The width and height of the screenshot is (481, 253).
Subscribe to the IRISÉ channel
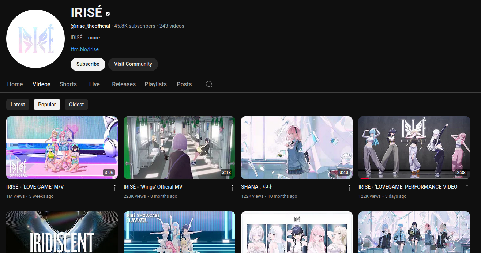pyautogui.click(x=88, y=64)
